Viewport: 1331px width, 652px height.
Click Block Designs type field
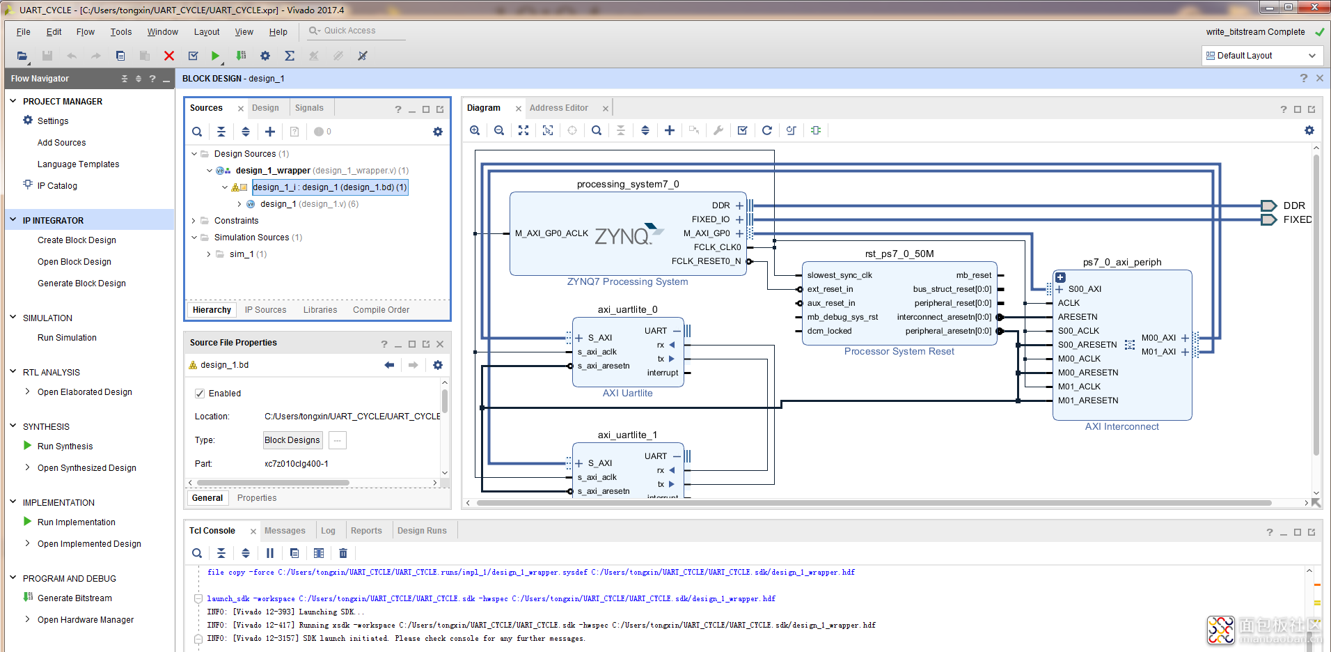coord(292,440)
